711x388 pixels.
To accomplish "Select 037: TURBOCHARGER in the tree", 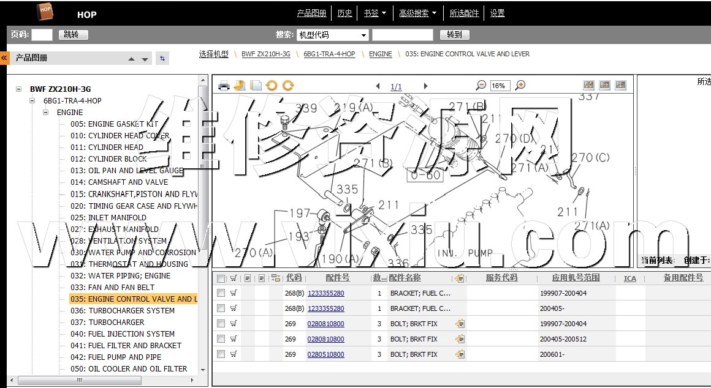I will tap(107, 323).
